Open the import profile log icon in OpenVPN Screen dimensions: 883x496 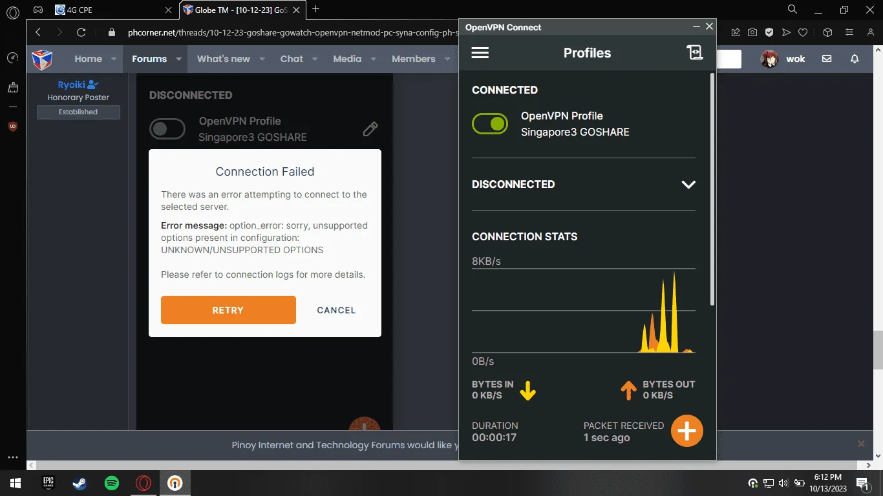695,53
